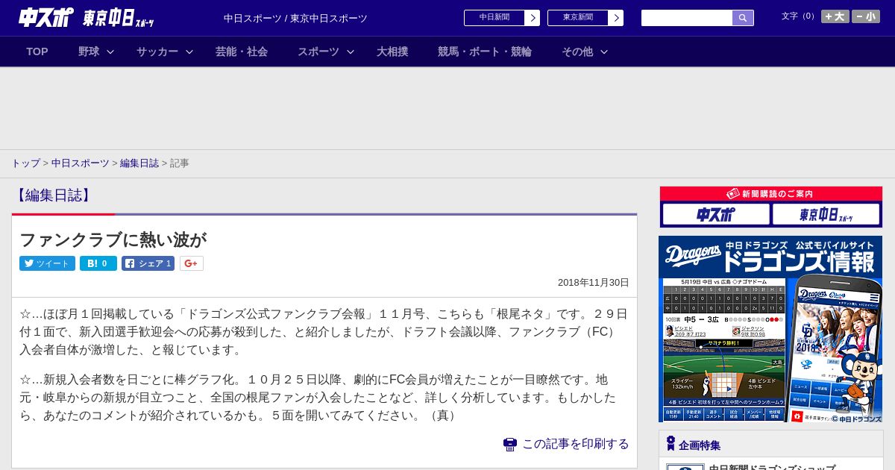
Task: Open 競馬・ボート・競輪 navigation item
Action: pyautogui.click(x=485, y=51)
